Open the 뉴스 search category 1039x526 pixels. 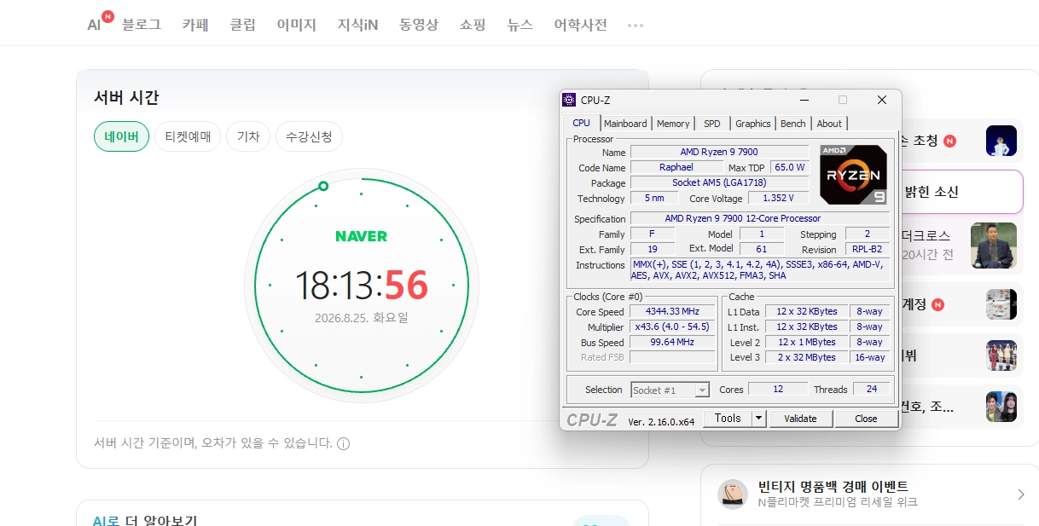click(x=519, y=25)
